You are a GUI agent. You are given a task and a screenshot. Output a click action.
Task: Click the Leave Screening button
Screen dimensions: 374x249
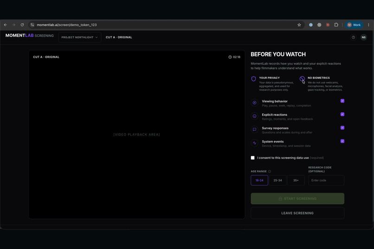pyautogui.click(x=297, y=213)
